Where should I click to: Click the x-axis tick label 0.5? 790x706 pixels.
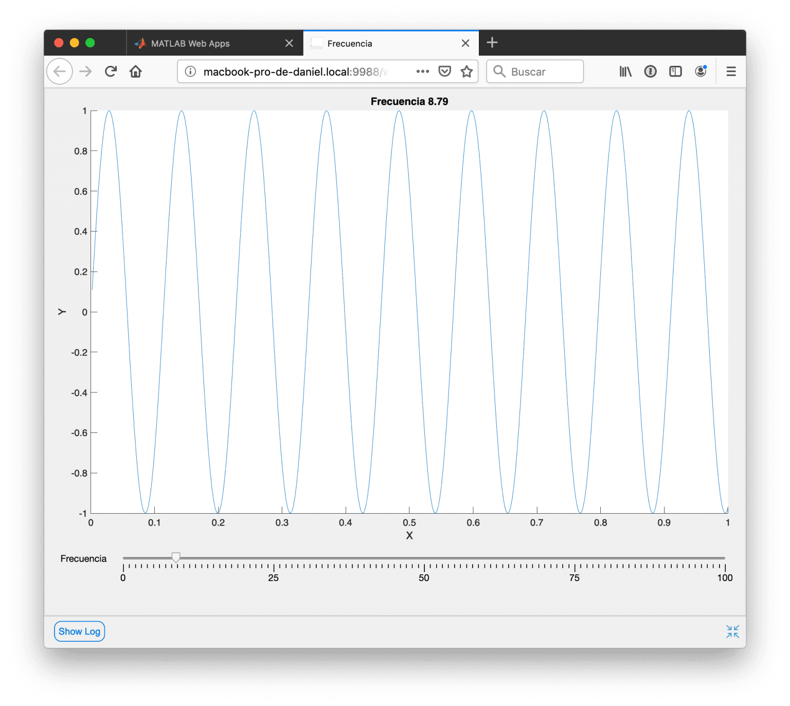coord(409,522)
